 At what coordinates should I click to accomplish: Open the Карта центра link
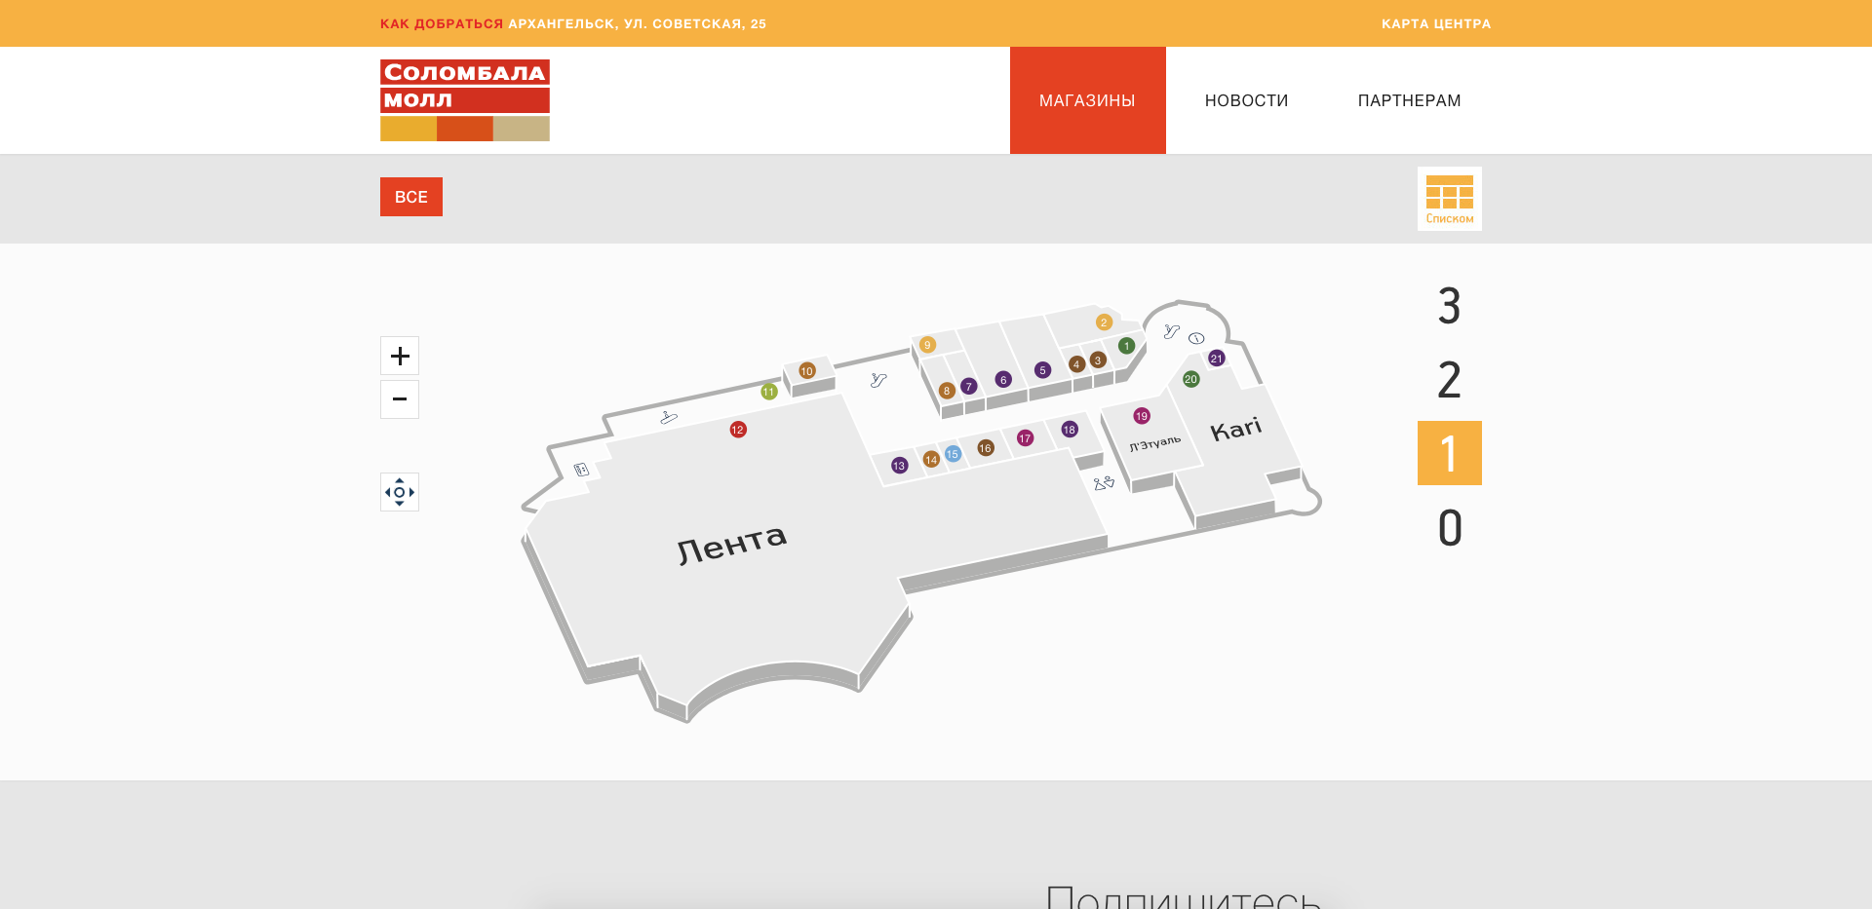pyautogui.click(x=1435, y=23)
